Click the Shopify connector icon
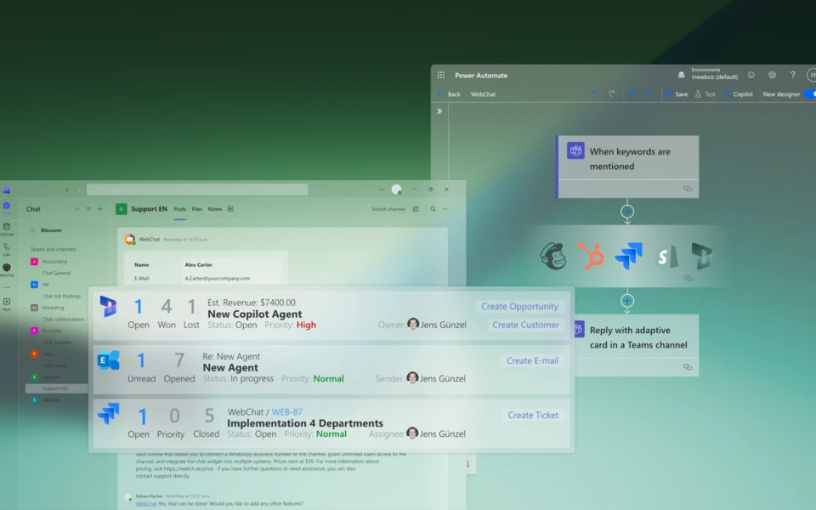Viewport: 816px width, 510px height. pos(666,256)
